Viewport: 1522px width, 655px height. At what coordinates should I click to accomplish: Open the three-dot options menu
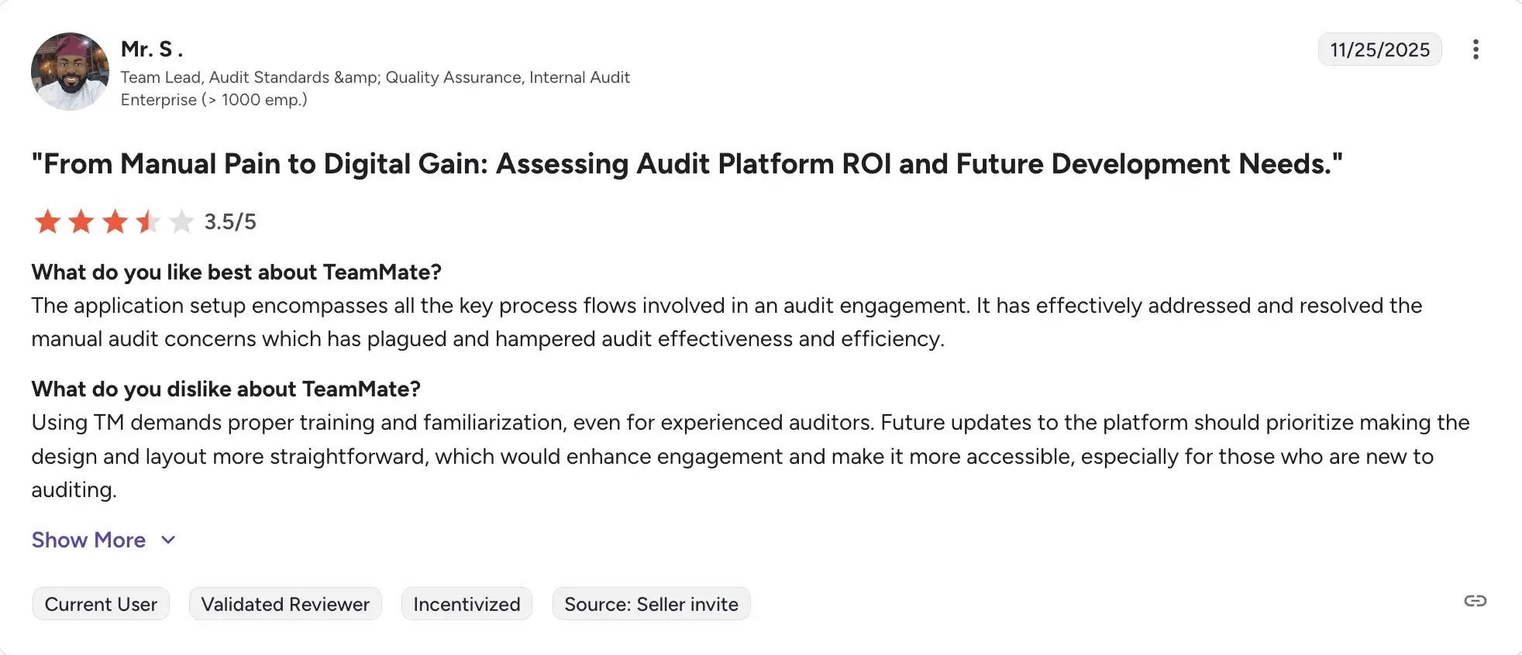click(1476, 49)
